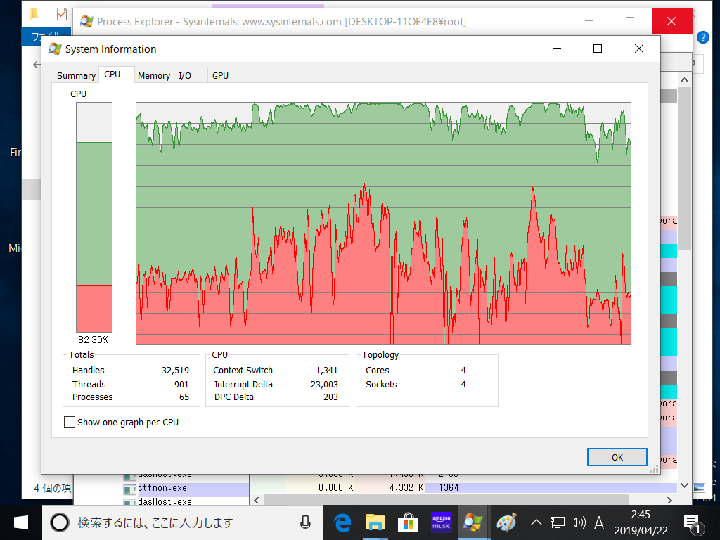Screen dimensions: 720x540
Task: Open Amazon Music from the taskbar
Action: (x=441, y=522)
